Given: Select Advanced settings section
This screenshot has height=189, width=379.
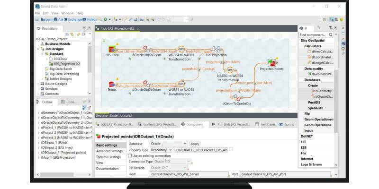Looking at the screenshot, I should [109, 151].
